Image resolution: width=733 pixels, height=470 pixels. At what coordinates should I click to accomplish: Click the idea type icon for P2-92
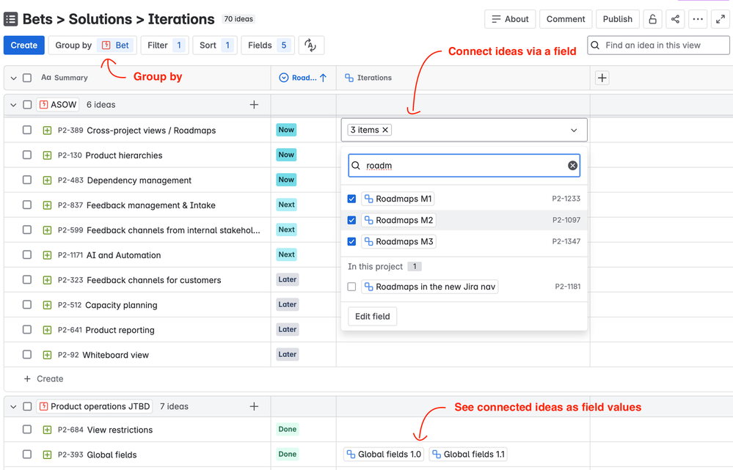47,355
